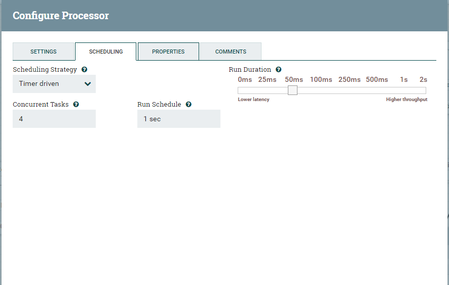The width and height of the screenshot is (449, 285).
Task: Click the 2s duration label
Action: pos(424,79)
